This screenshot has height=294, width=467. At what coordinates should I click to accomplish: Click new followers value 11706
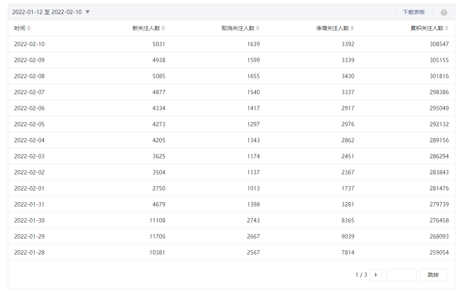coord(157,237)
